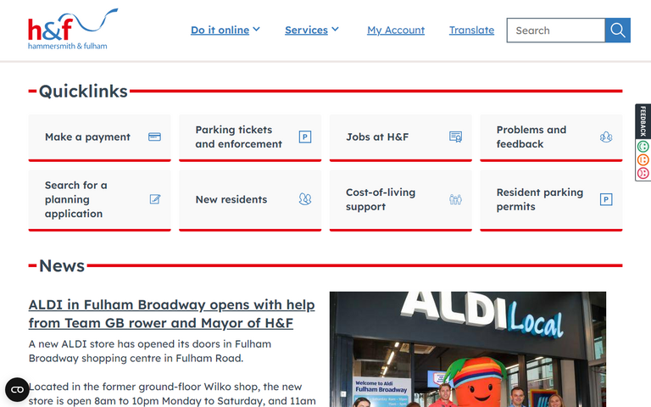This screenshot has height=407, width=651.
Task: Select the green happy feedback face
Action: (643, 147)
